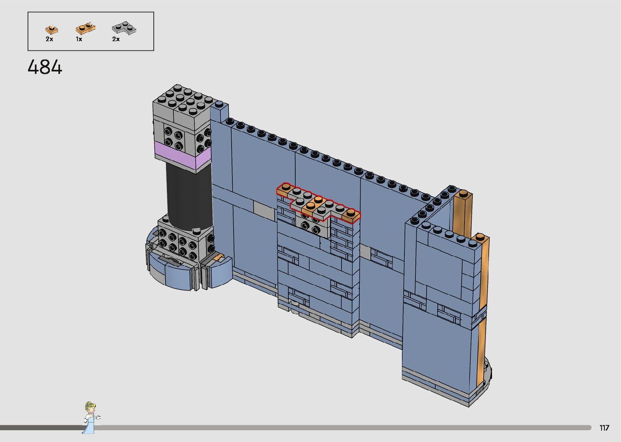The image size is (621, 442).
Task: Click the 2x label under gray corner plate
Action: pos(116,39)
